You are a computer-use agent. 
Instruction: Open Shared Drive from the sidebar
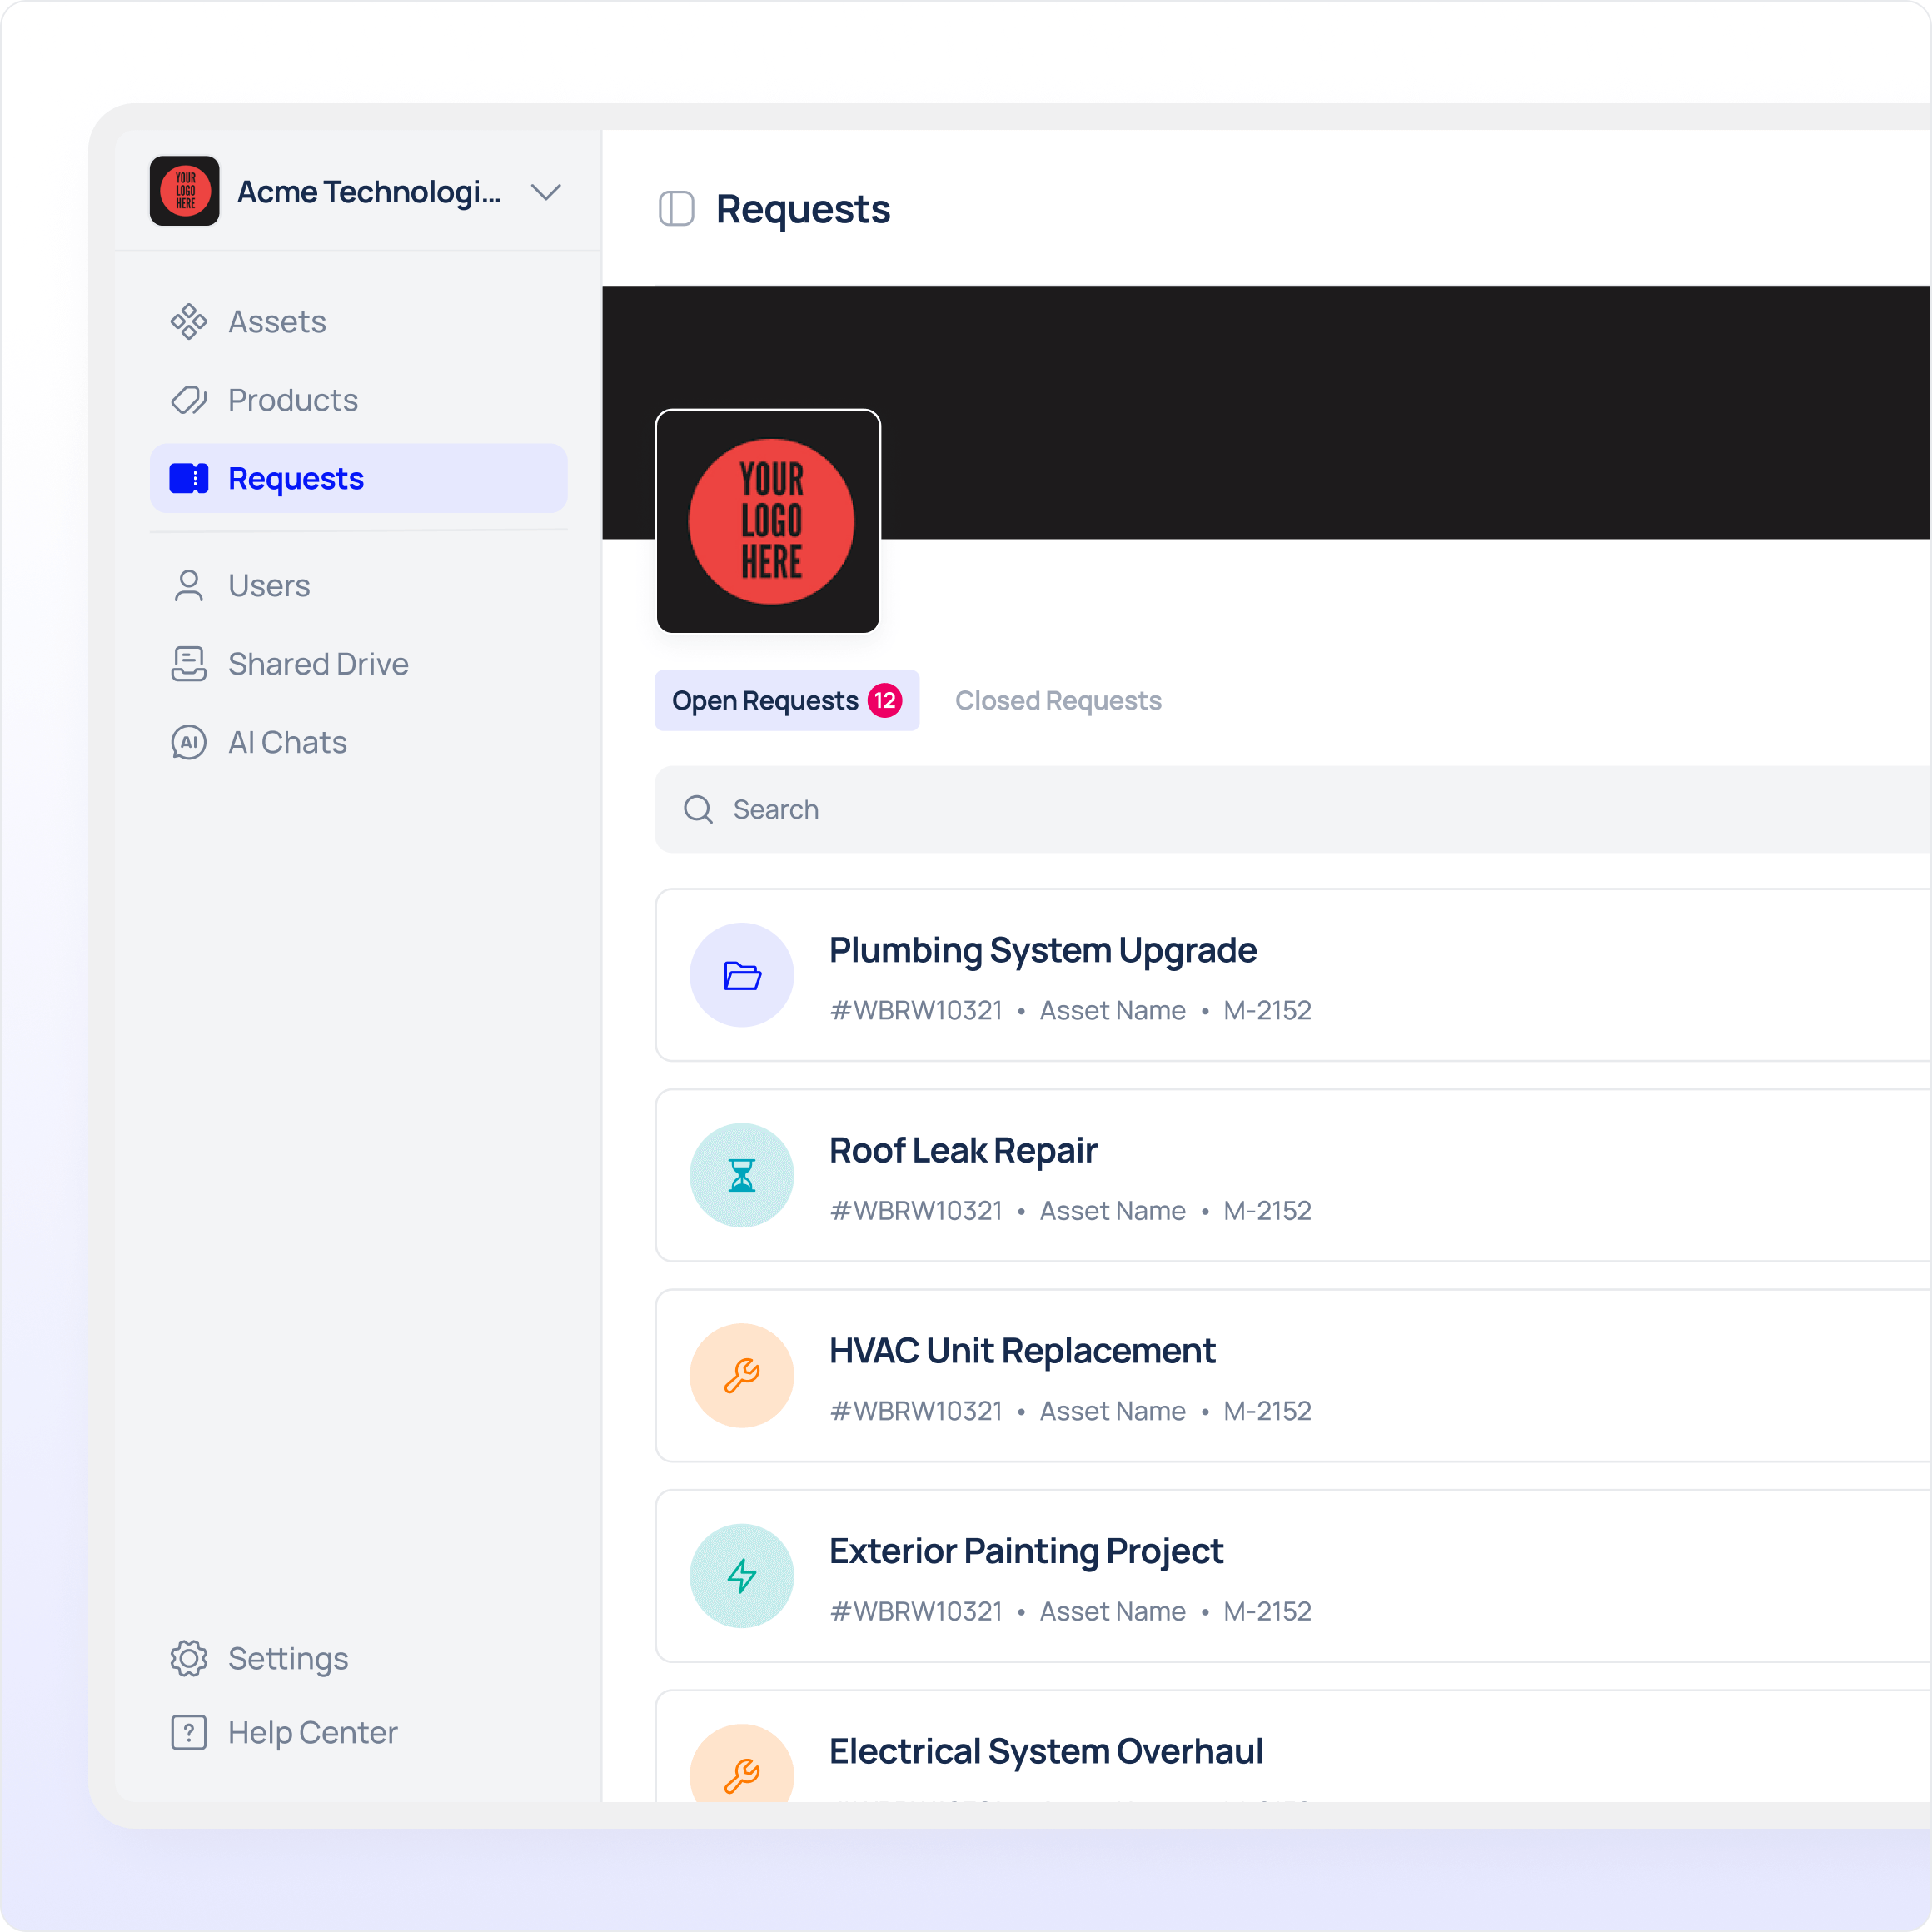(317, 664)
